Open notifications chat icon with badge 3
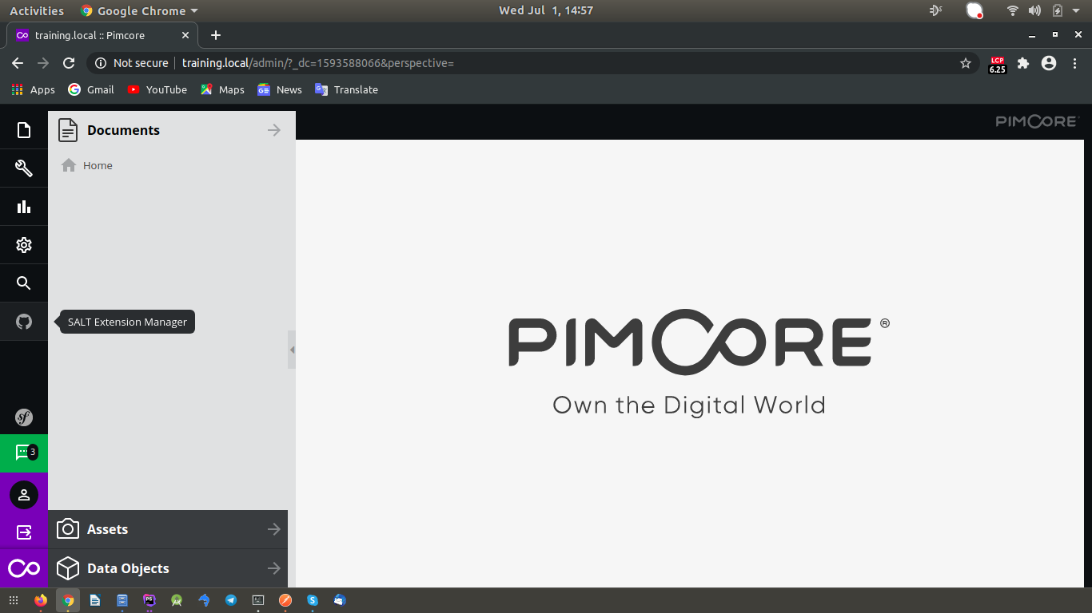Screen dimensions: 1092x613 (x=24, y=453)
